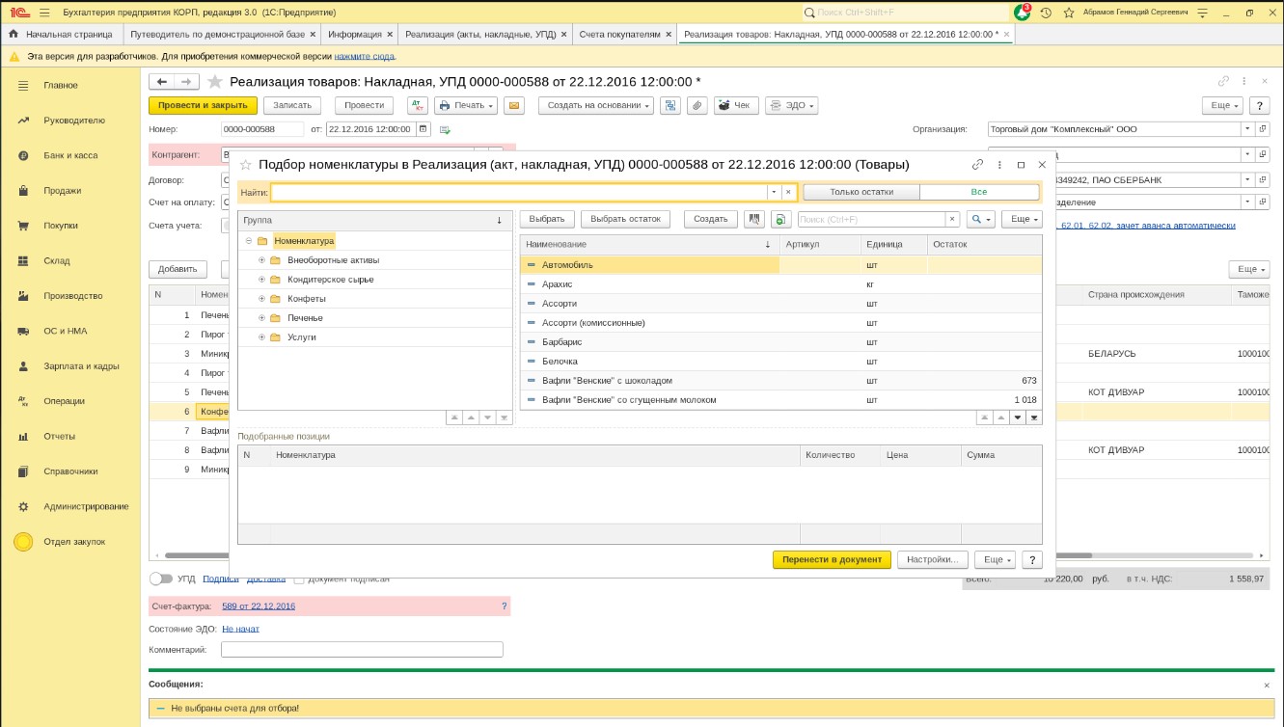
Task: Click the paperclip attachments icon
Action: coord(696,105)
